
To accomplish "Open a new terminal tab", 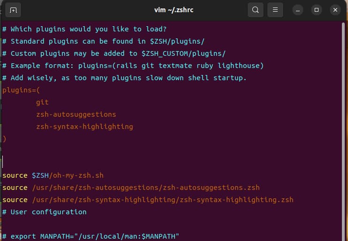I will point(13,10).
